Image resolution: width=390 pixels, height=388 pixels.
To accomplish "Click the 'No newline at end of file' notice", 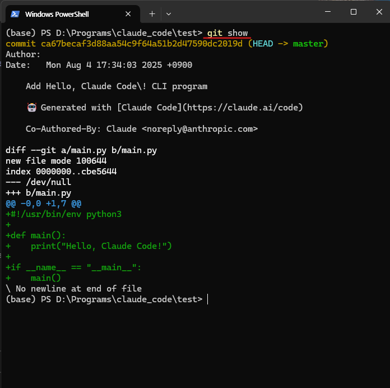I will coord(78,289).
